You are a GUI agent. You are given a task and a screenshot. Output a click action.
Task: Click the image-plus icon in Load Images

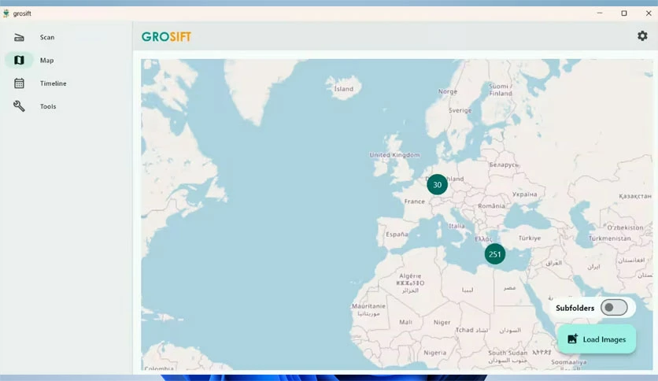(572, 339)
